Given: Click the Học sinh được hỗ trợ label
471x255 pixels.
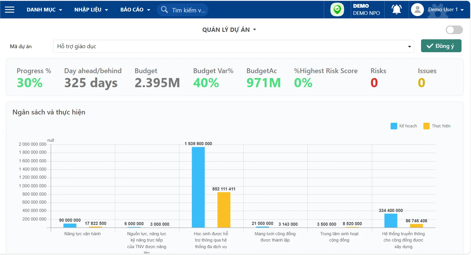Looking at the screenshot, I should pyautogui.click(x=211, y=240).
